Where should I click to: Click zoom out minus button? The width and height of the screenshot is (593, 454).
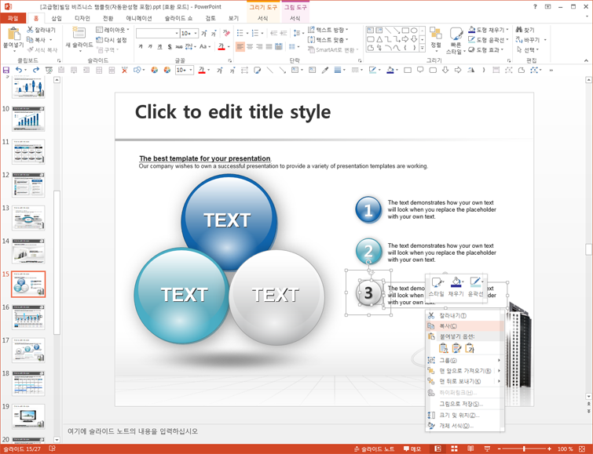(x=500, y=449)
